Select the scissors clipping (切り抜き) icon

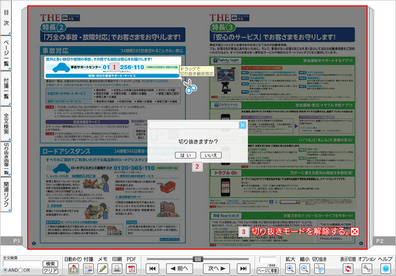pos(319,268)
